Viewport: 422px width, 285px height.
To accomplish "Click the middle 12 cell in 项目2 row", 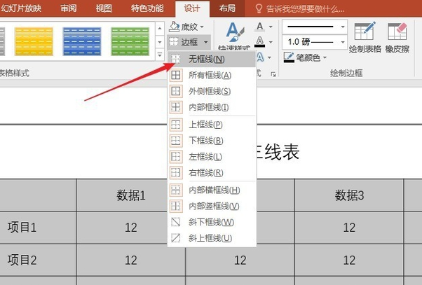I will pyautogui.click(x=240, y=260).
